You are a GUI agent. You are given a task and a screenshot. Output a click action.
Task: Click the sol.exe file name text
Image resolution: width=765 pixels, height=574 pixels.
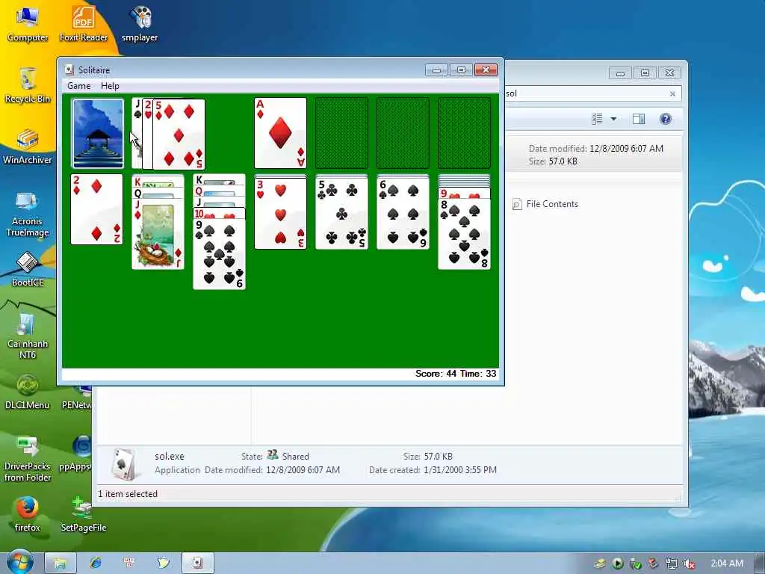(170, 457)
